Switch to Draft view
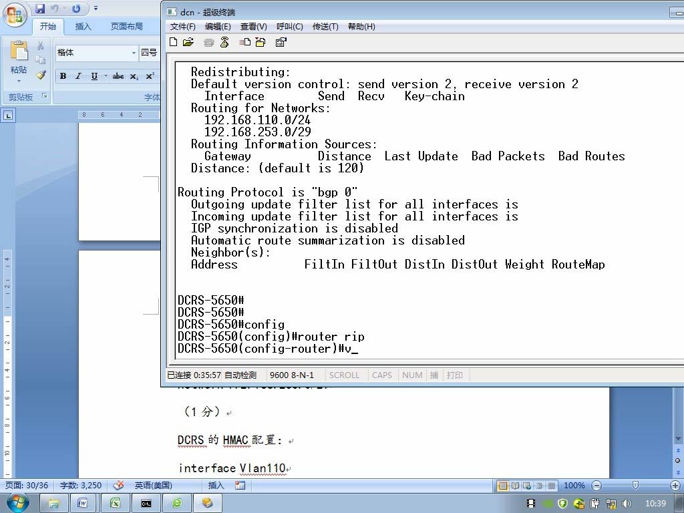 click(551, 486)
